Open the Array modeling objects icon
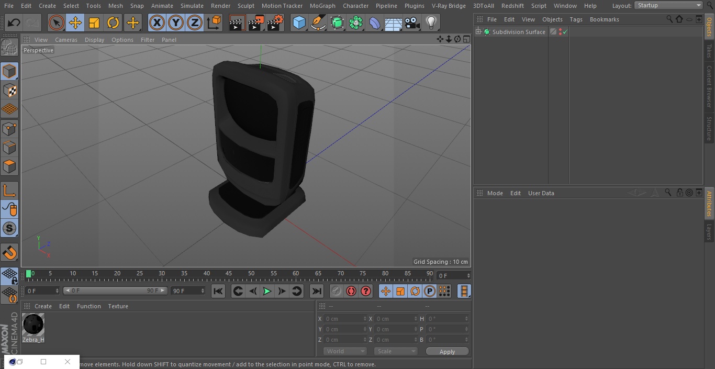Image resolution: width=715 pixels, height=369 pixels. click(x=356, y=23)
